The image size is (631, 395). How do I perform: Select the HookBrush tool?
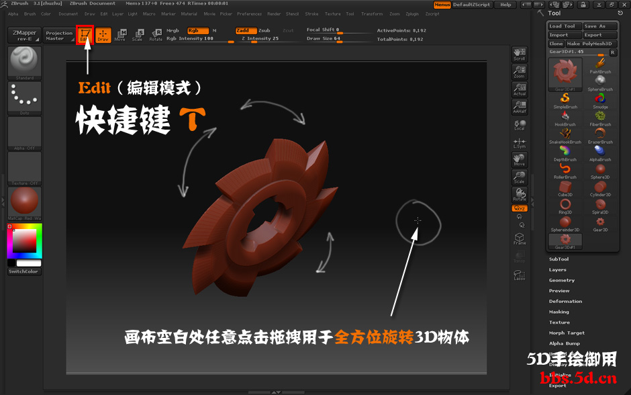click(x=565, y=119)
